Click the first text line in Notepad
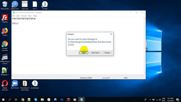Viewport: 181px width, 102px height. (24, 18)
